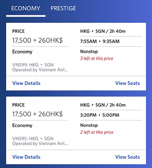Switch to the ECONOMY tab
The height and width of the screenshot is (168, 152).
click(26, 8)
